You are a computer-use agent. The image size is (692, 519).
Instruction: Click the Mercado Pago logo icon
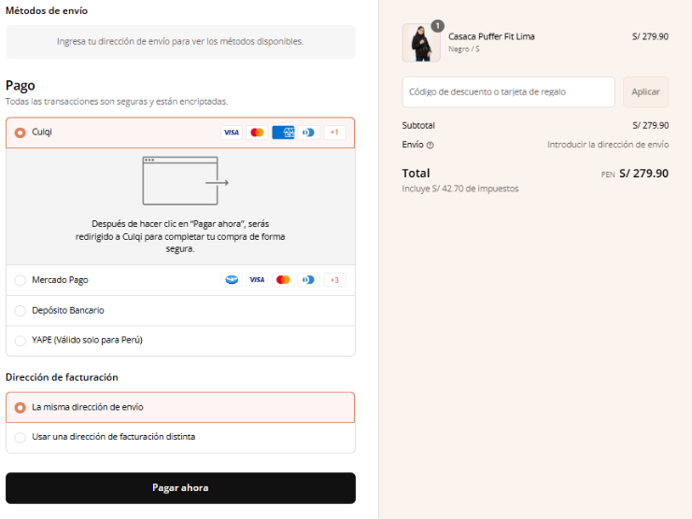pos(232,279)
